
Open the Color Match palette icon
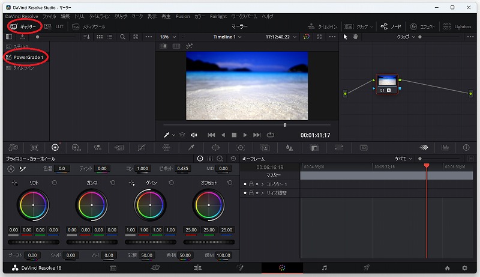[34, 148]
